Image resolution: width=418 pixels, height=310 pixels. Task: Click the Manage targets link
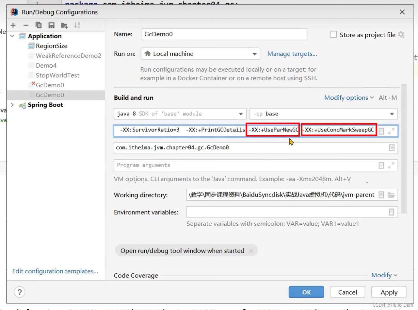tap(292, 54)
